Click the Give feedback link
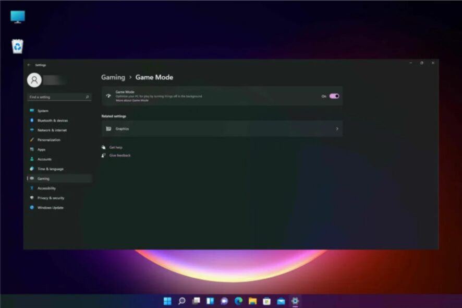The image size is (462, 308). click(120, 156)
